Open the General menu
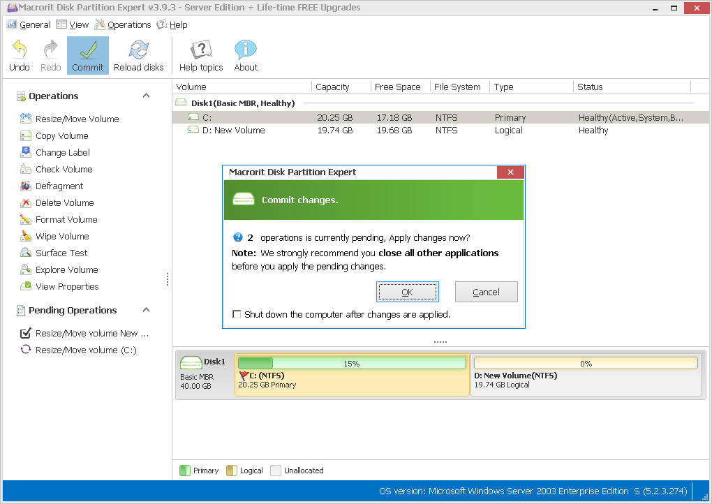This screenshot has height=504, width=712. pos(29,24)
